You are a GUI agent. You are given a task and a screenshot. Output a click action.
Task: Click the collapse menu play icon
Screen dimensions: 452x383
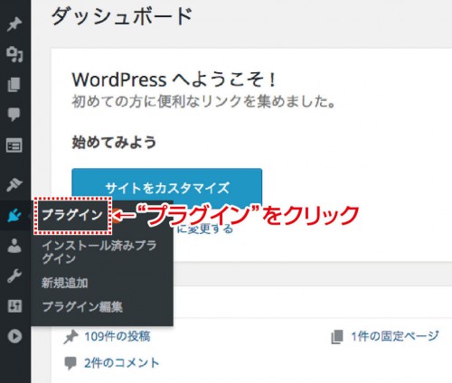pos(14,336)
